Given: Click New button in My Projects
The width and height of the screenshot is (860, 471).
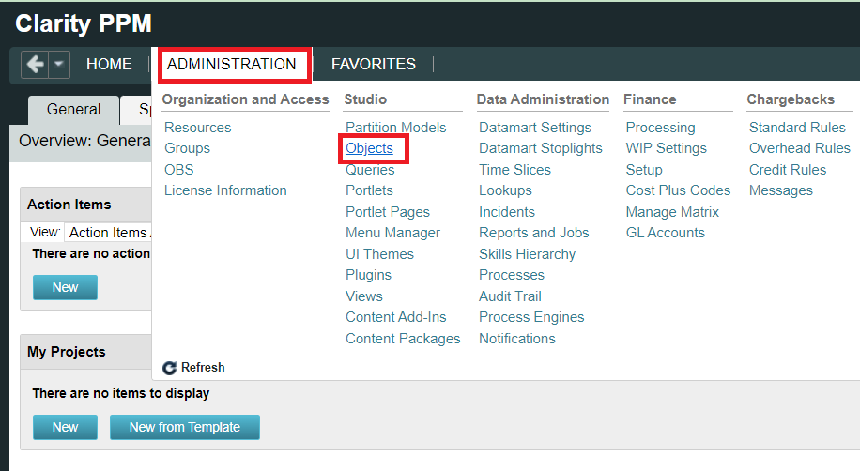Looking at the screenshot, I should (x=65, y=427).
